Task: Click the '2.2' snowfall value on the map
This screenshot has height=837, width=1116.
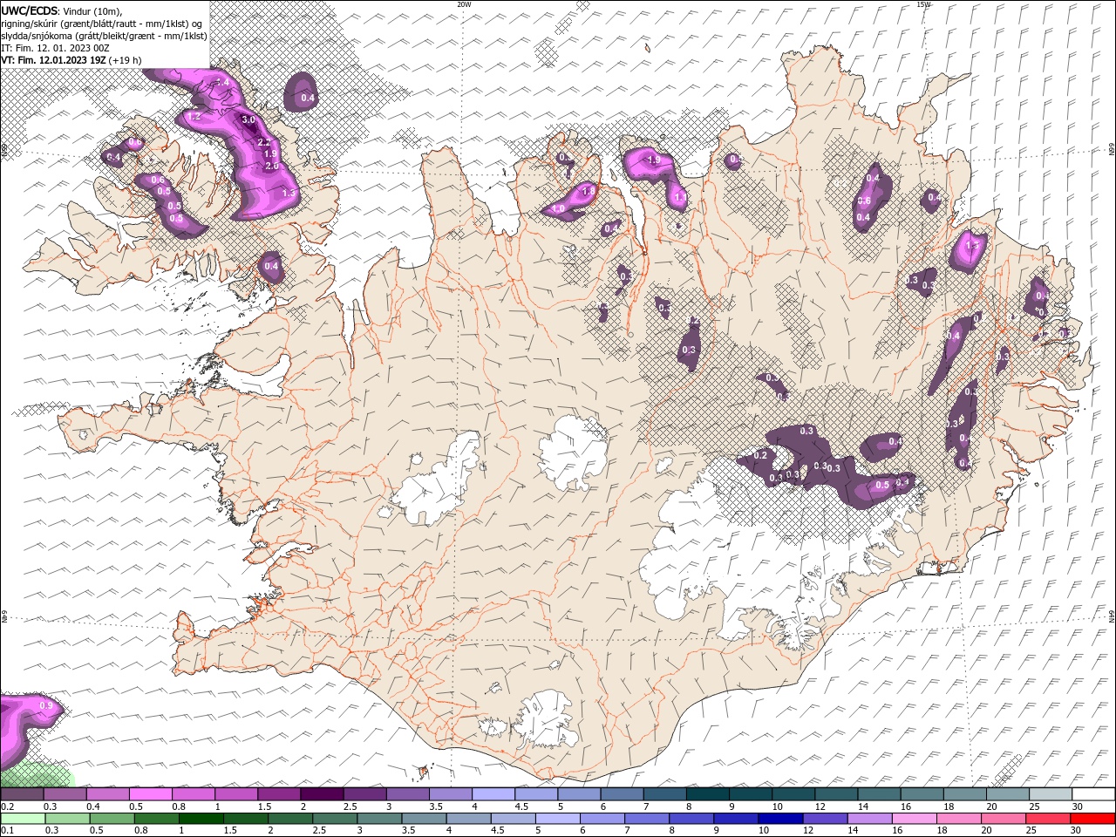Action: 265,141
